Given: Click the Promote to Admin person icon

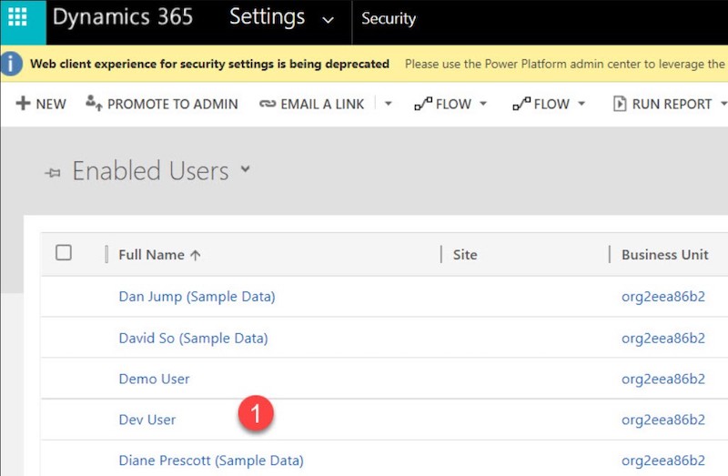Looking at the screenshot, I should [94, 103].
